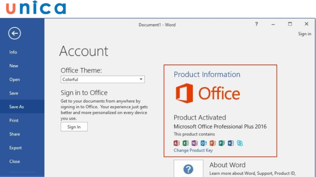The image size is (316, 177).
Task: Click the Help question mark in title bar
Action: [256, 24]
